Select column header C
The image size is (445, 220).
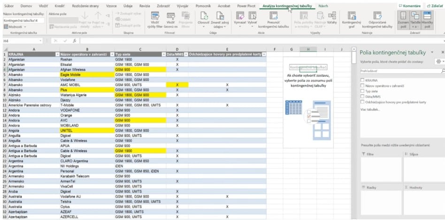click(x=140, y=49)
